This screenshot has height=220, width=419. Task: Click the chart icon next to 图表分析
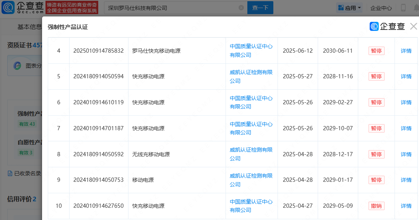click(x=17, y=66)
